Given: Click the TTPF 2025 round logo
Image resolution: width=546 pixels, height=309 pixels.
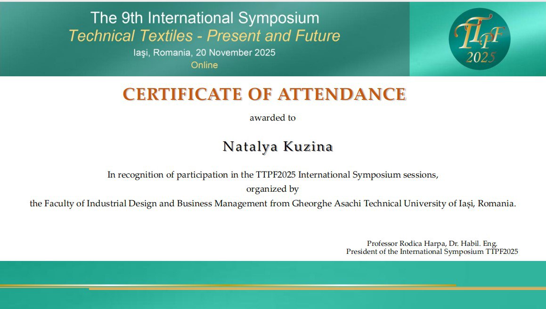Looking at the screenshot, I should click(x=479, y=39).
